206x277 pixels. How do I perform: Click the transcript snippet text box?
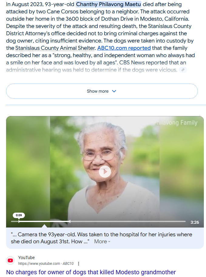click(105, 238)
